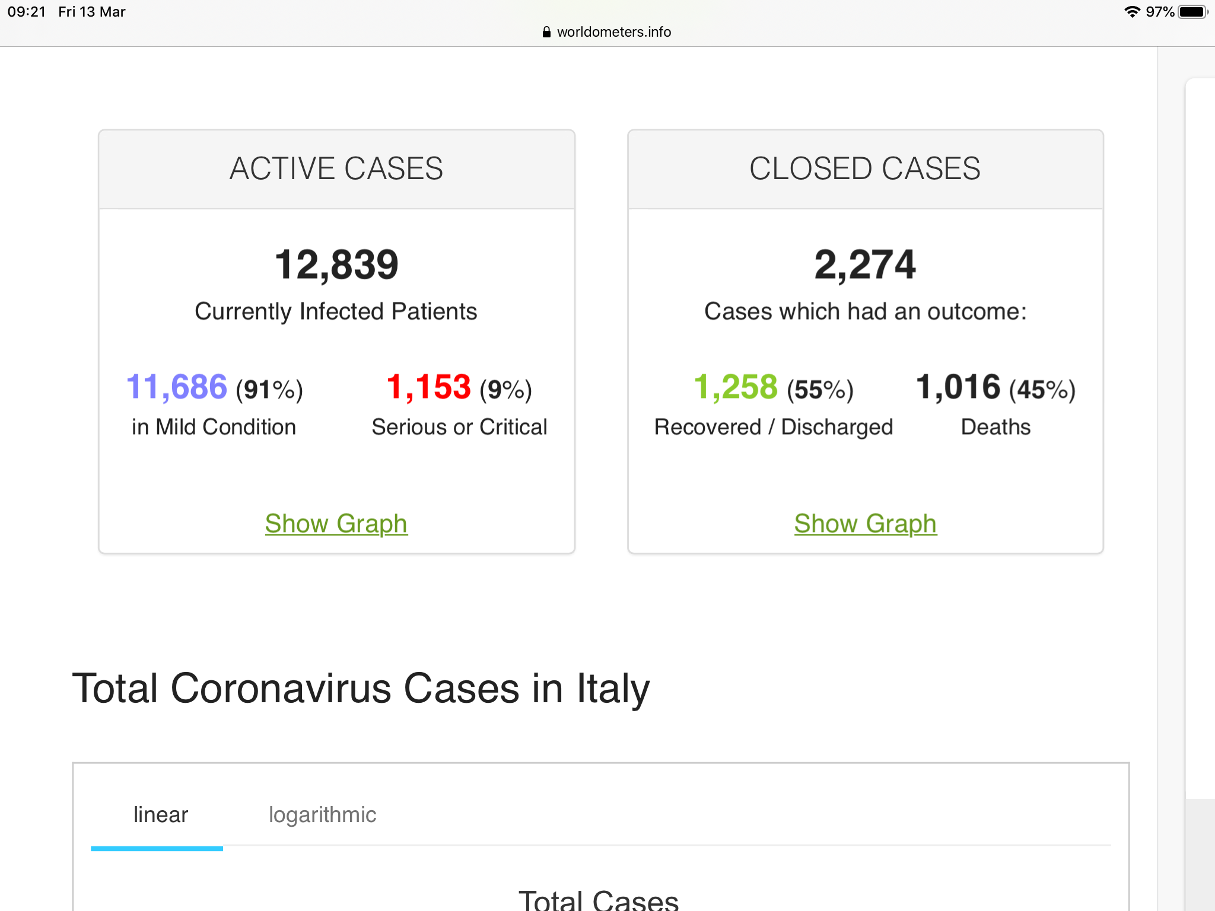Click the 2,274 closed cases total
The image size is (1215, 911).
865,265
